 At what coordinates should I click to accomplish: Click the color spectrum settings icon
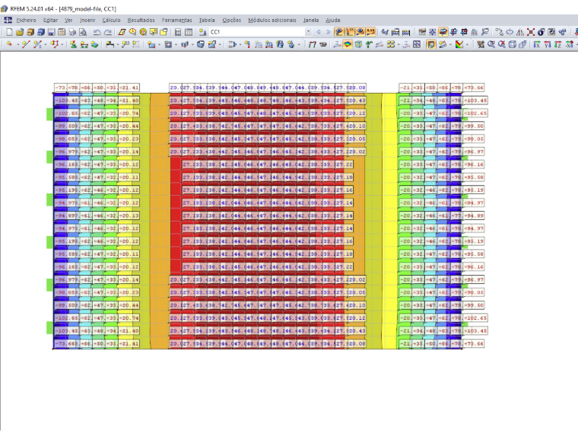(x=459, y=44)
